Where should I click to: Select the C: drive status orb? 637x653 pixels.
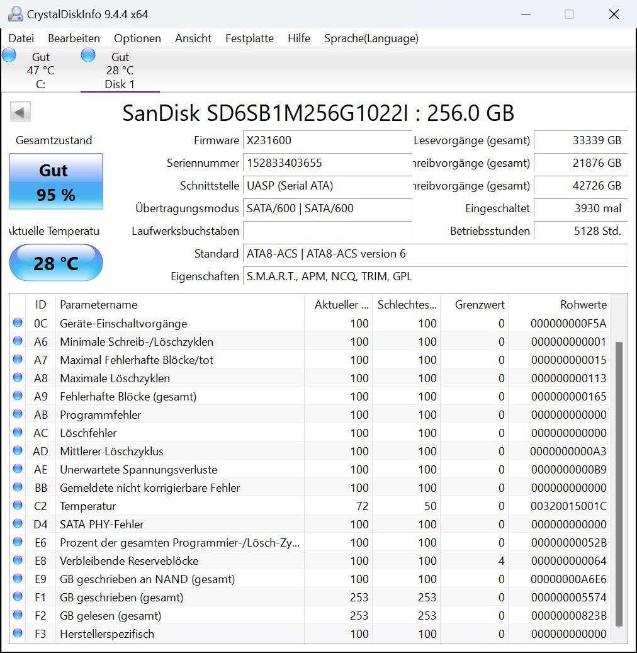coord(9,55)
